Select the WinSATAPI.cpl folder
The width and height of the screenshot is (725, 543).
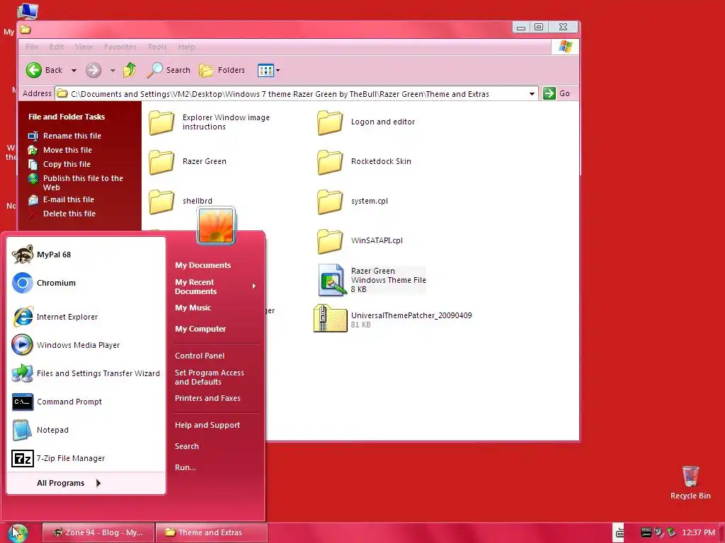[360, 240]
